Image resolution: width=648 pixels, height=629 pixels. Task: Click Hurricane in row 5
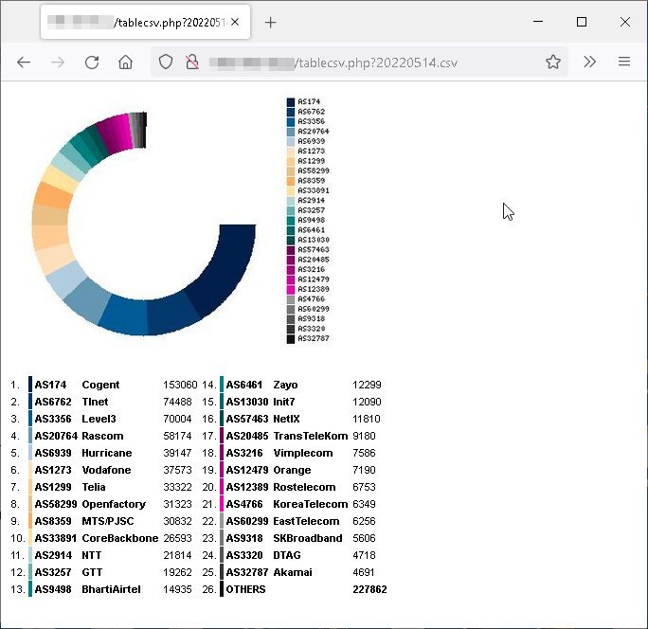(x=107, y=453)
